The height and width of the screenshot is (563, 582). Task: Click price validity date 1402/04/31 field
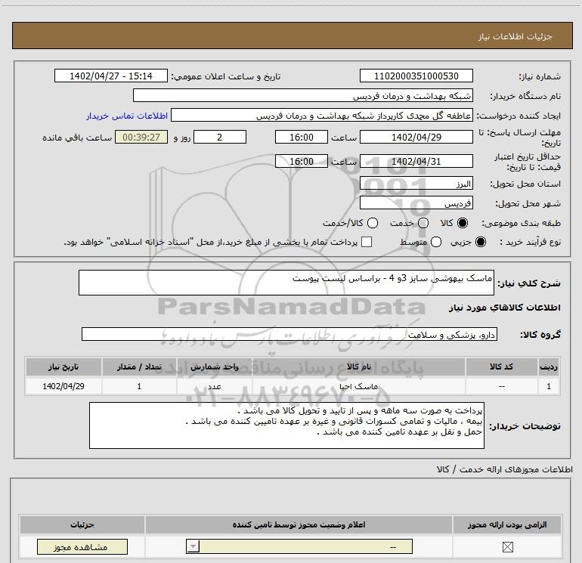click(416, 161)
